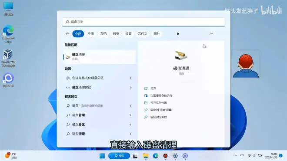The image size is (287, 161).
Task: Click the taskbar 搜索 button
Action: pos(119,156)
